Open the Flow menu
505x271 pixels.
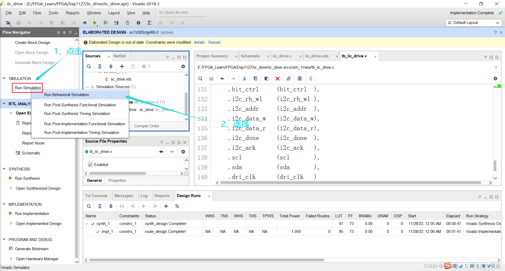tap(37, 13)
